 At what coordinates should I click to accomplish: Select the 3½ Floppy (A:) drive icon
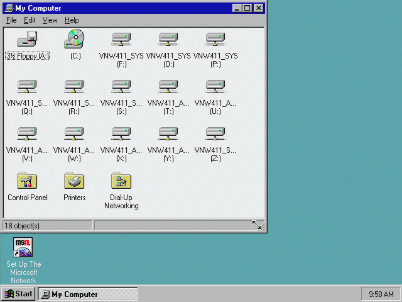tap(27, 39)
